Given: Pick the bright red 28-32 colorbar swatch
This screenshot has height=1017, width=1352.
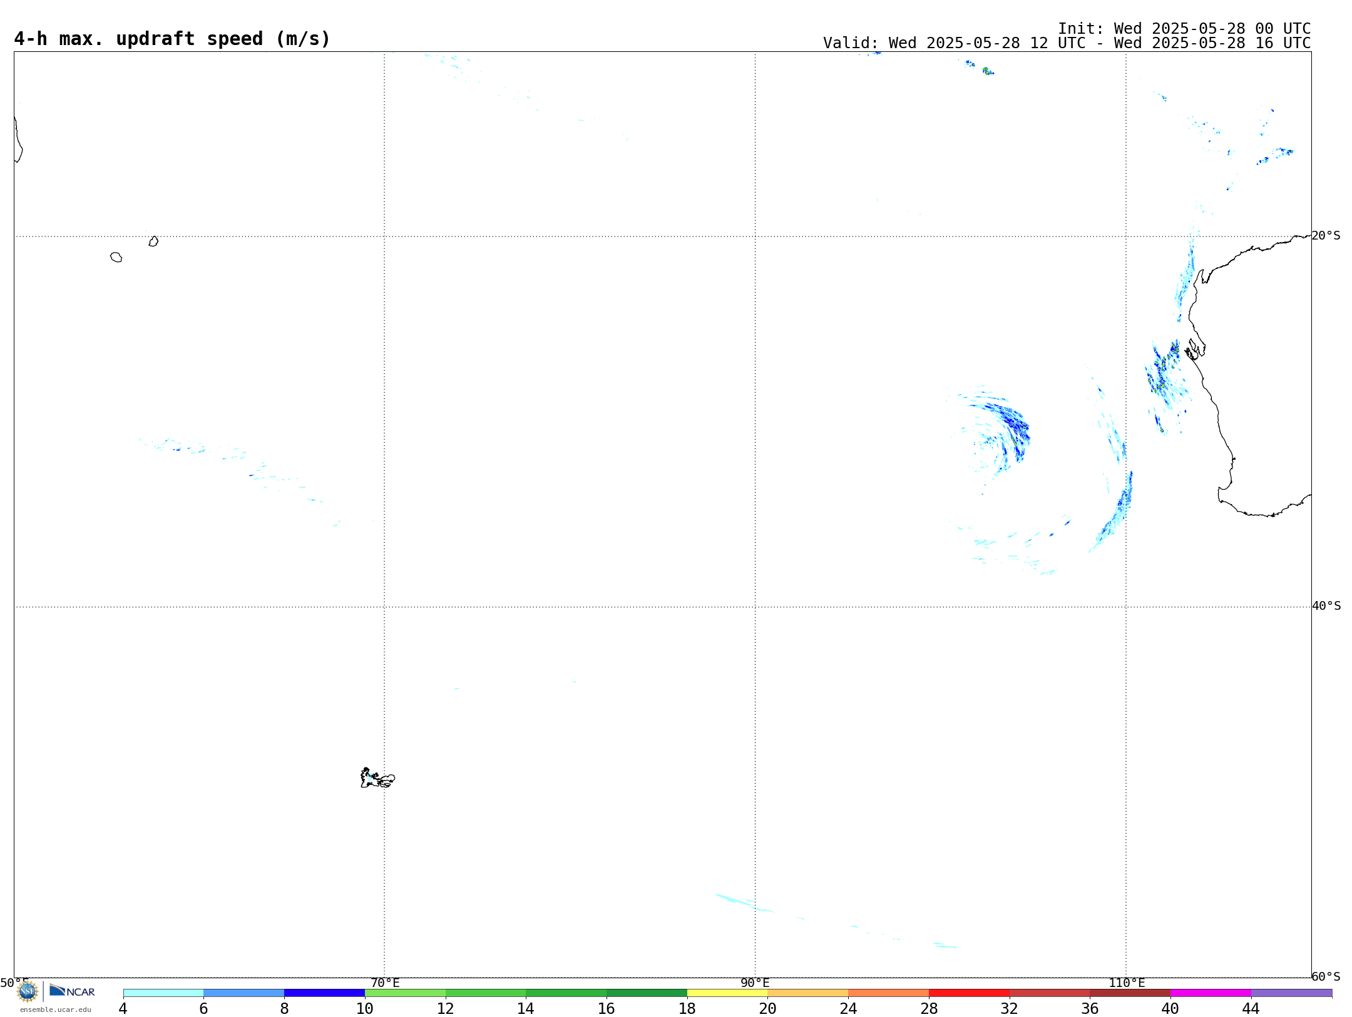Looking at the screenshot, I should (x=969, y=993).
